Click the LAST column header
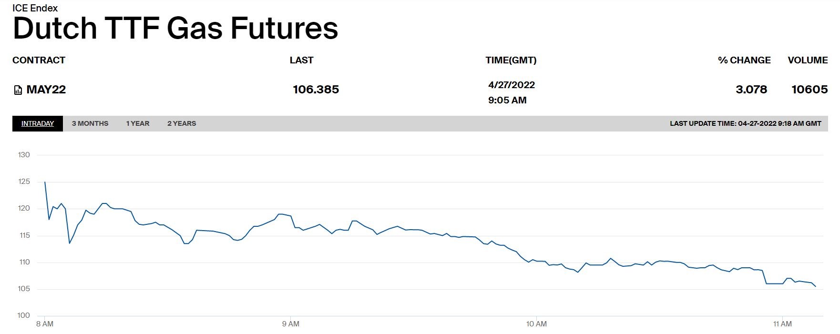This screenshot has width=840, height=334. 301,60
